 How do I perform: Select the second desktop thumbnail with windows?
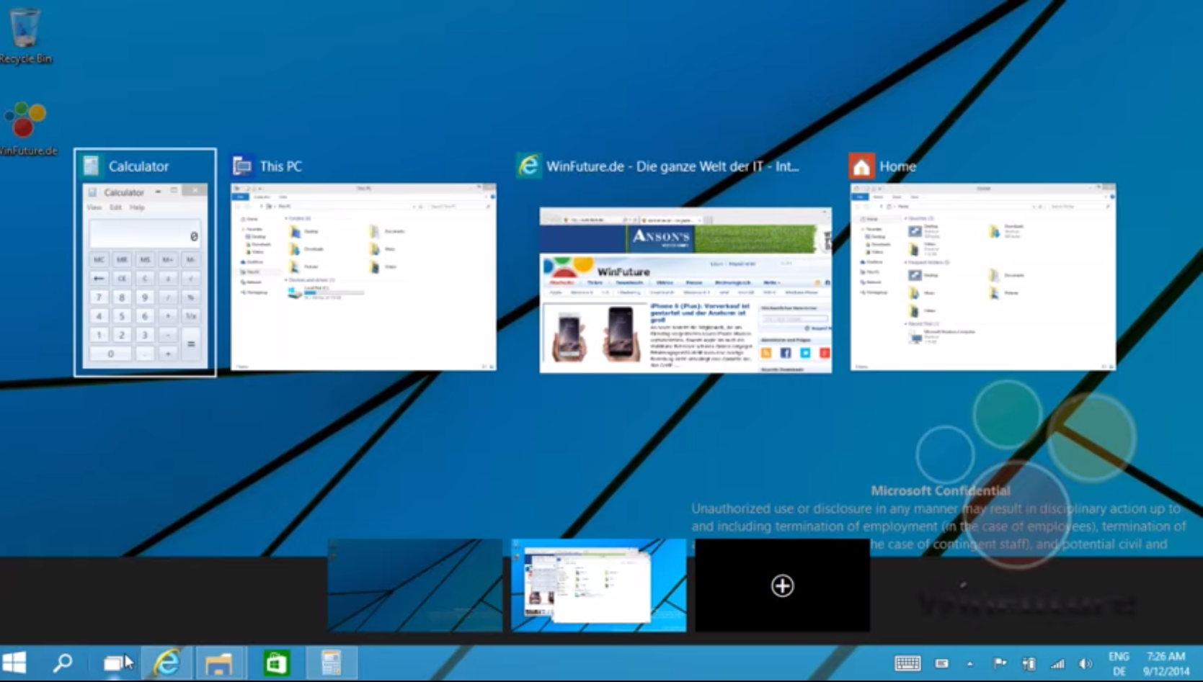[598, 585]
